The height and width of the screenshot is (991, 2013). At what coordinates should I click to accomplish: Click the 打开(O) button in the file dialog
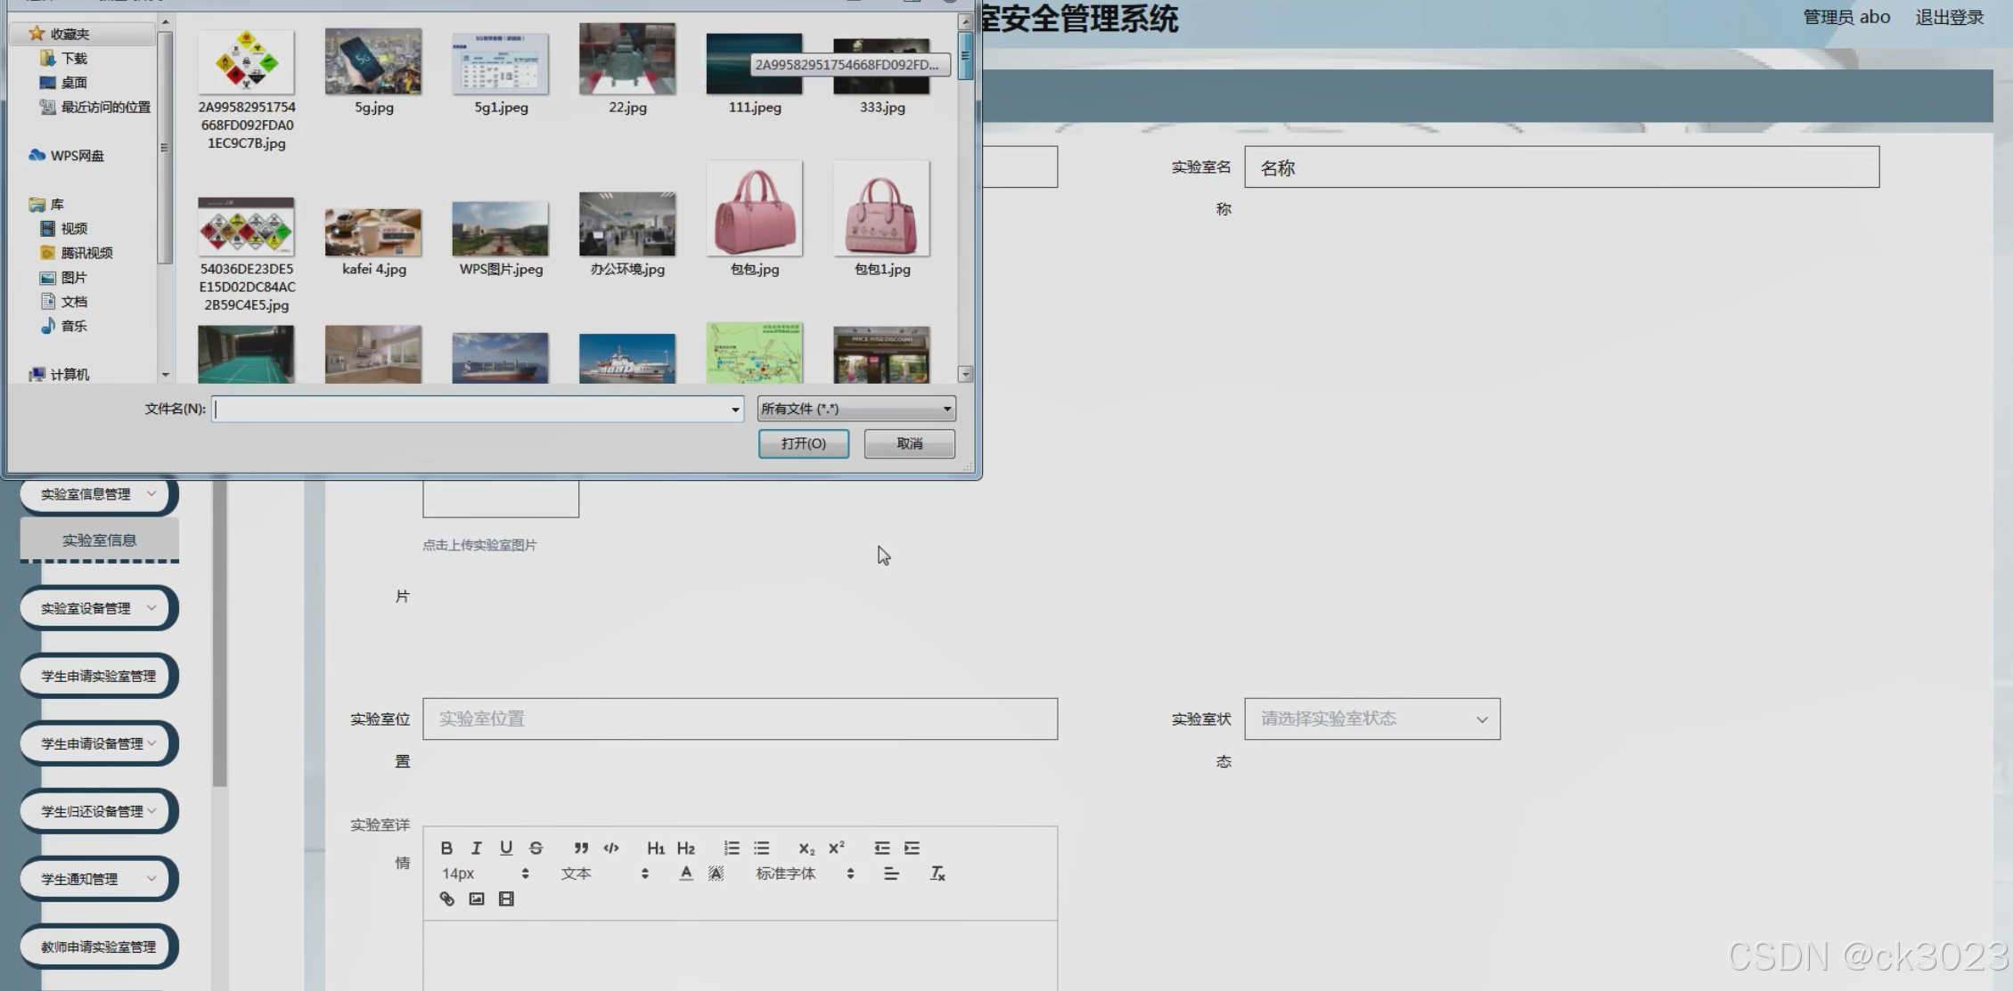click(803, 443)
